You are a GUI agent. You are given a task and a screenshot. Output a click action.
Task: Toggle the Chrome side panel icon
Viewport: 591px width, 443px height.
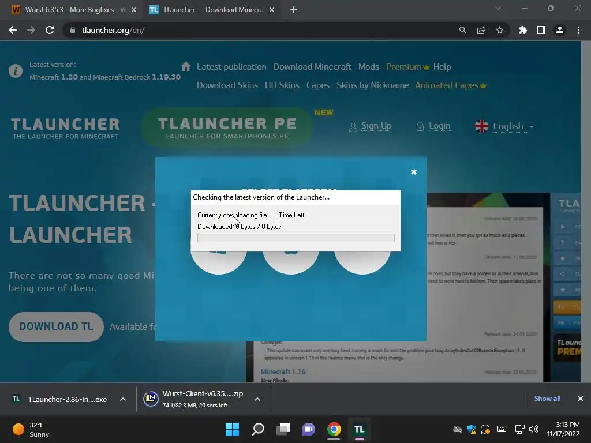[x=541, y=30]
